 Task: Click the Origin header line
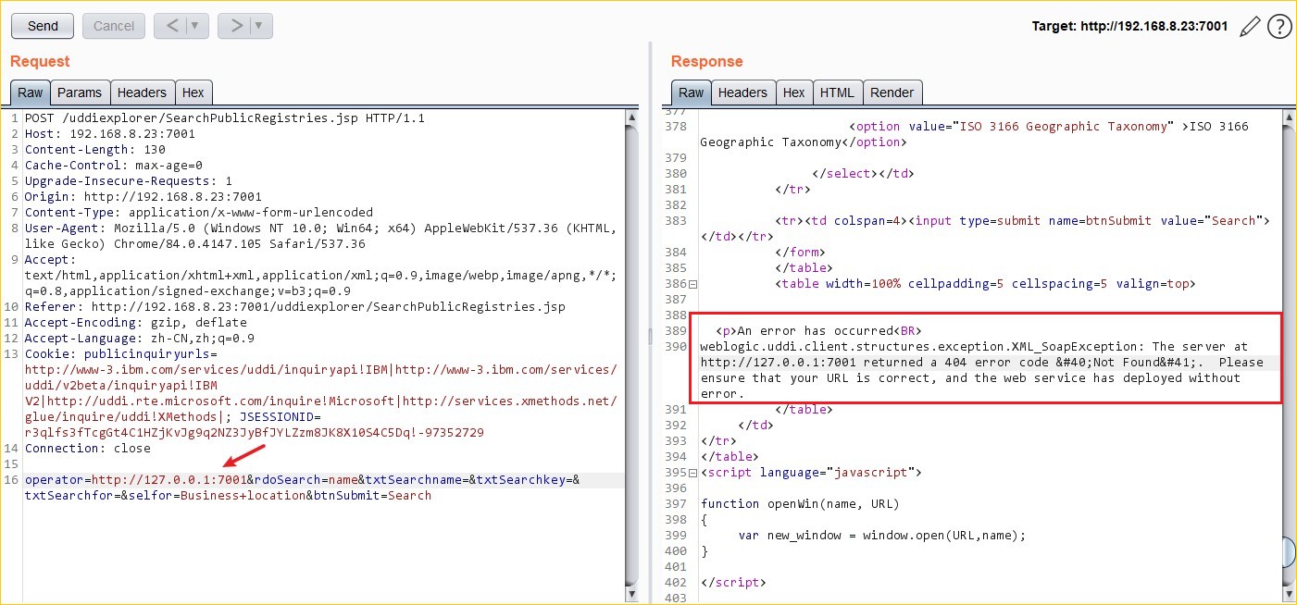pyautogui.click(x=143, y=197)
